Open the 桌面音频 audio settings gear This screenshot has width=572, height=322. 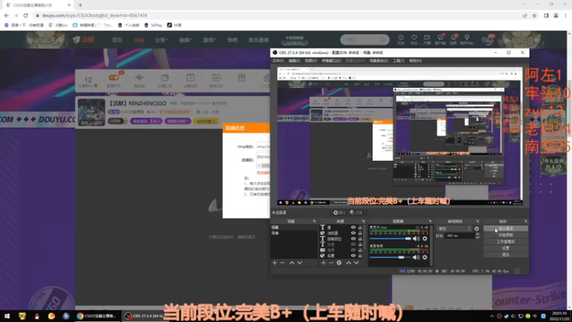(x=425, y=257)
